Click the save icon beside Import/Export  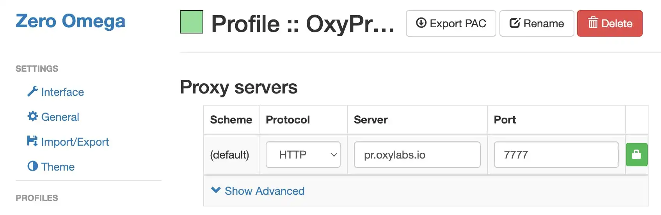click(x=32, y=141)
